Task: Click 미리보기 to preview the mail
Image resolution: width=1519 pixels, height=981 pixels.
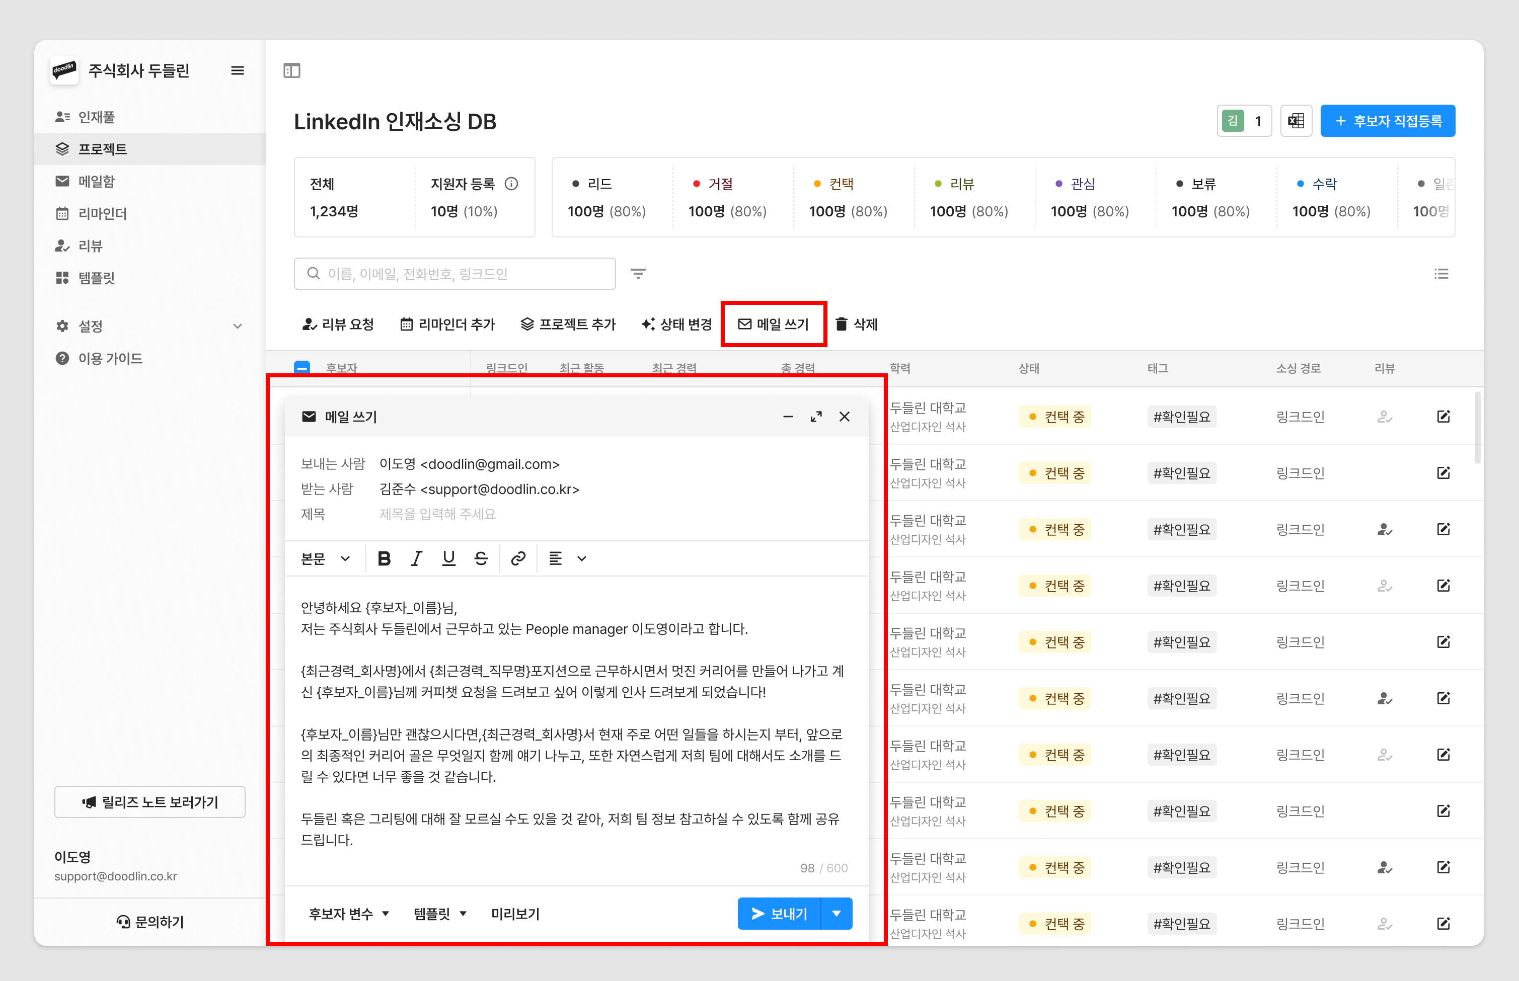Action: 515,914
